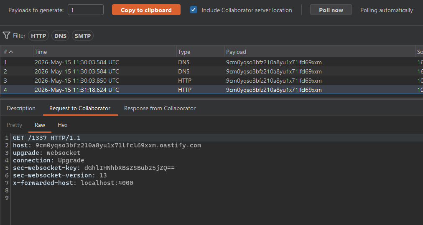423x225 pixels.
Task: Toggle the SMTP filter pill
Action: (82, 36)
